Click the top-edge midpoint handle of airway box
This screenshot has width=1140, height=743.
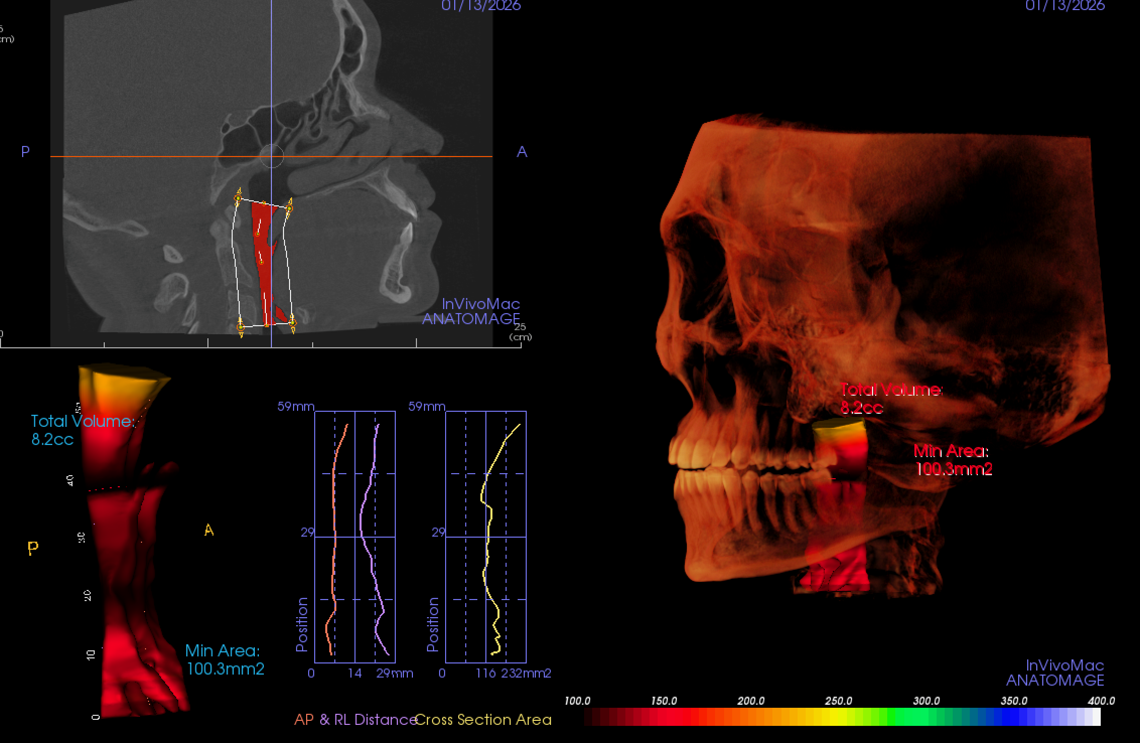click(x=263, y=203)
